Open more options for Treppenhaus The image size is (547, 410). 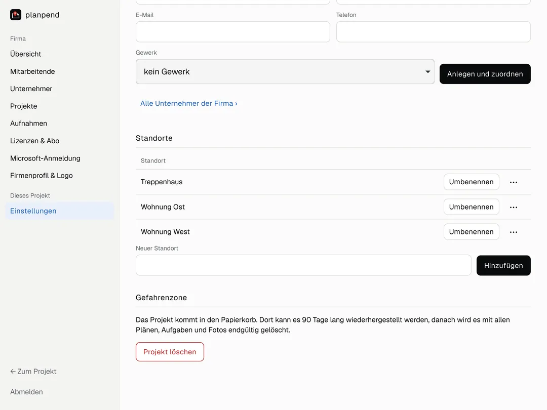[514, 182]
